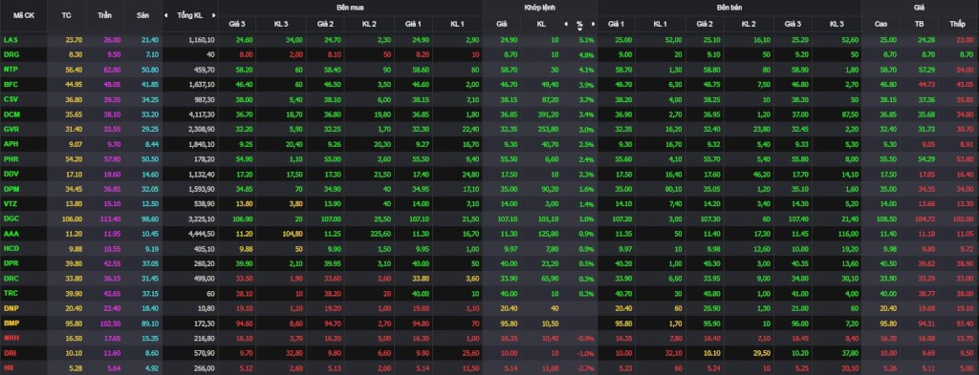979x375 pixels.
Task: Click the right arrow after the % column
Action: coord(593,24)
